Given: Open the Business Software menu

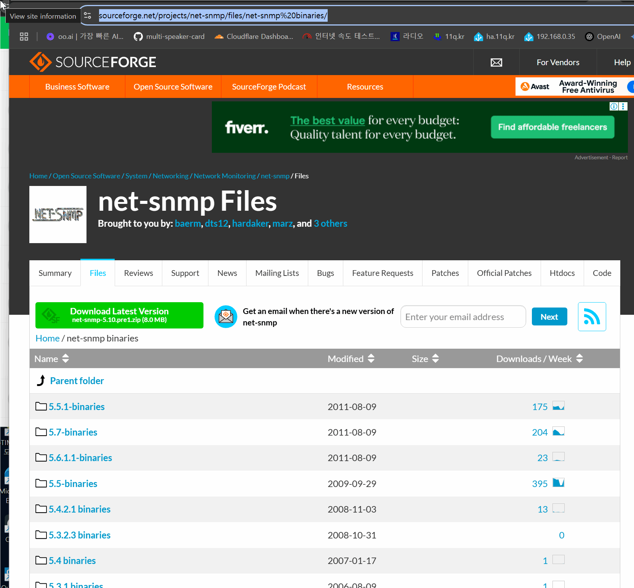Looking at the screenshot, I should coord(77,87).
